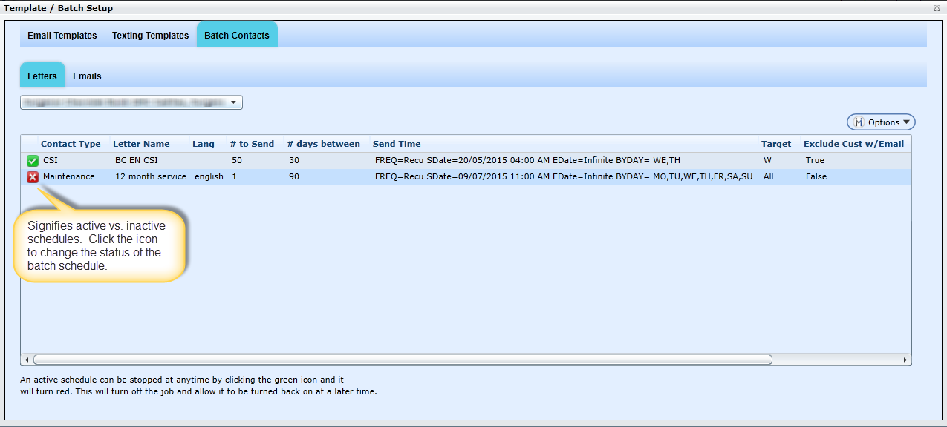The height and width of the screenshot is (427, 947).
Task: Click the right arrow of horizontal scrollbar
Action: pos(905,360)
